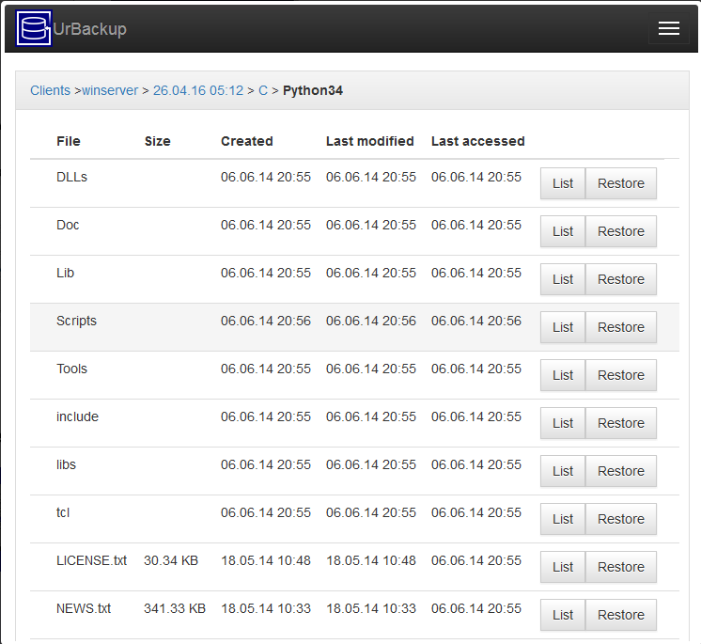Restore the Scripts folder

621,327
